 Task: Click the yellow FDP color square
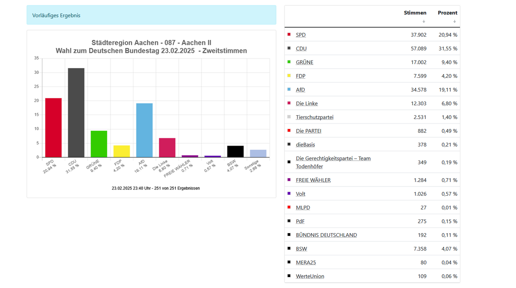click(289, 76)
